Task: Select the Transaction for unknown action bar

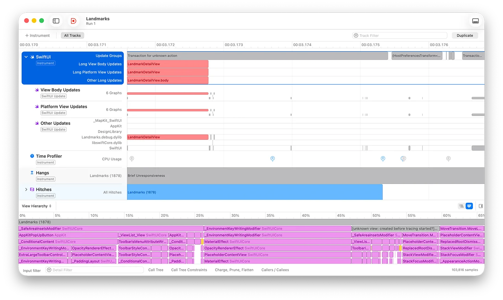Action: click(257, 56)
